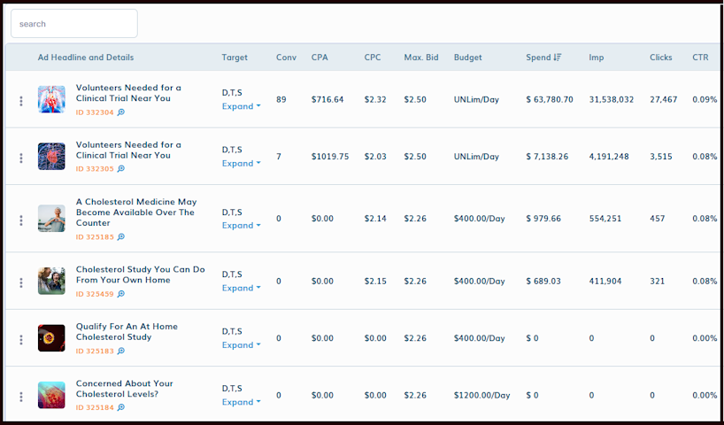Click the thumbnail of ad 332304
The height and width of the screenshot is (425, 724).
[51, 99]
